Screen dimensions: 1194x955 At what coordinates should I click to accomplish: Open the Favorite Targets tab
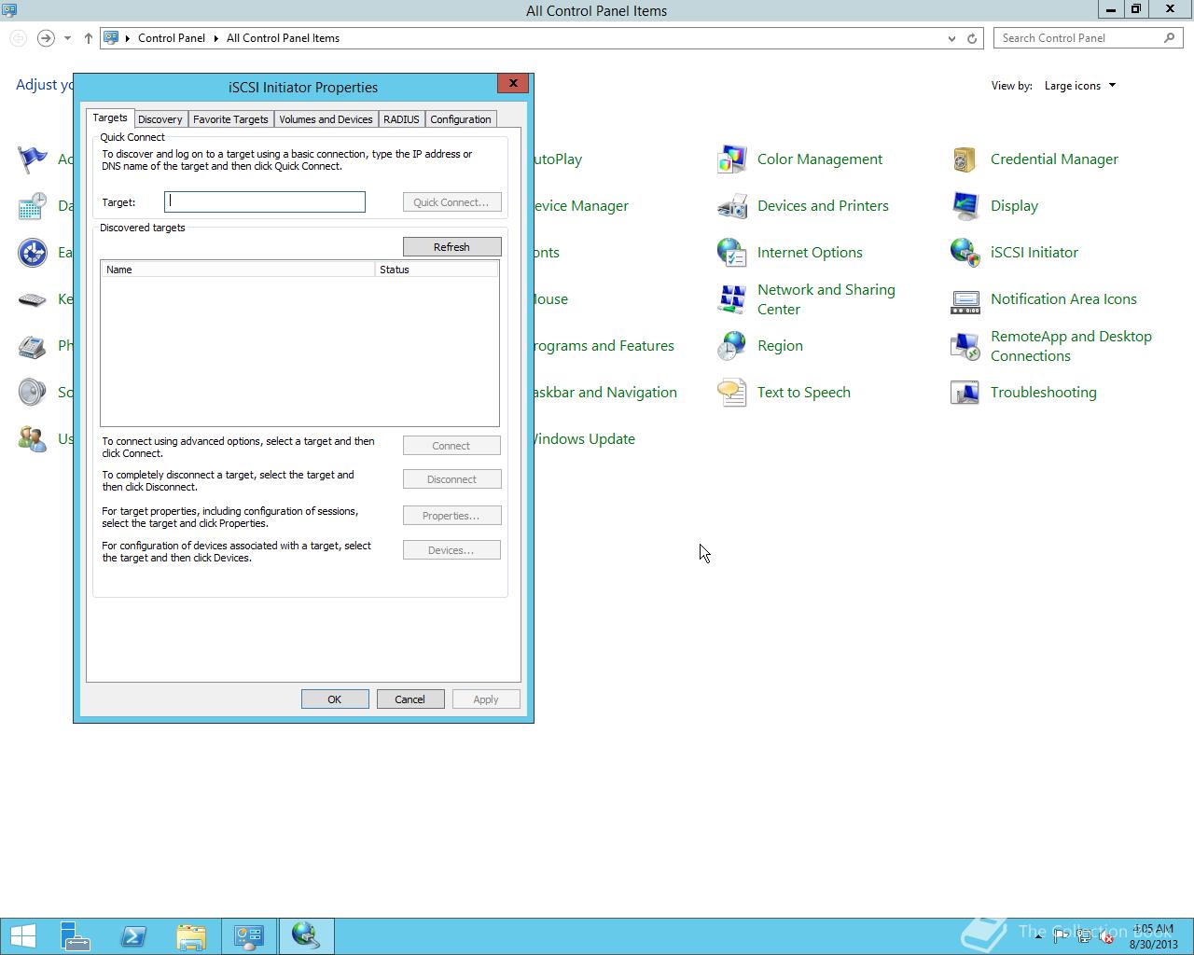click(230, 119)
